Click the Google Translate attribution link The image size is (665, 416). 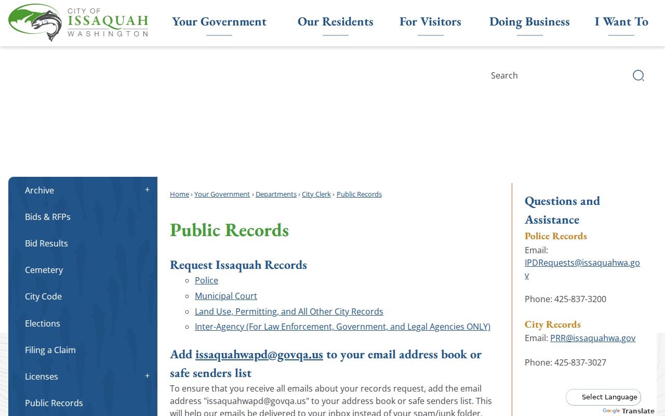pos(629,411)
